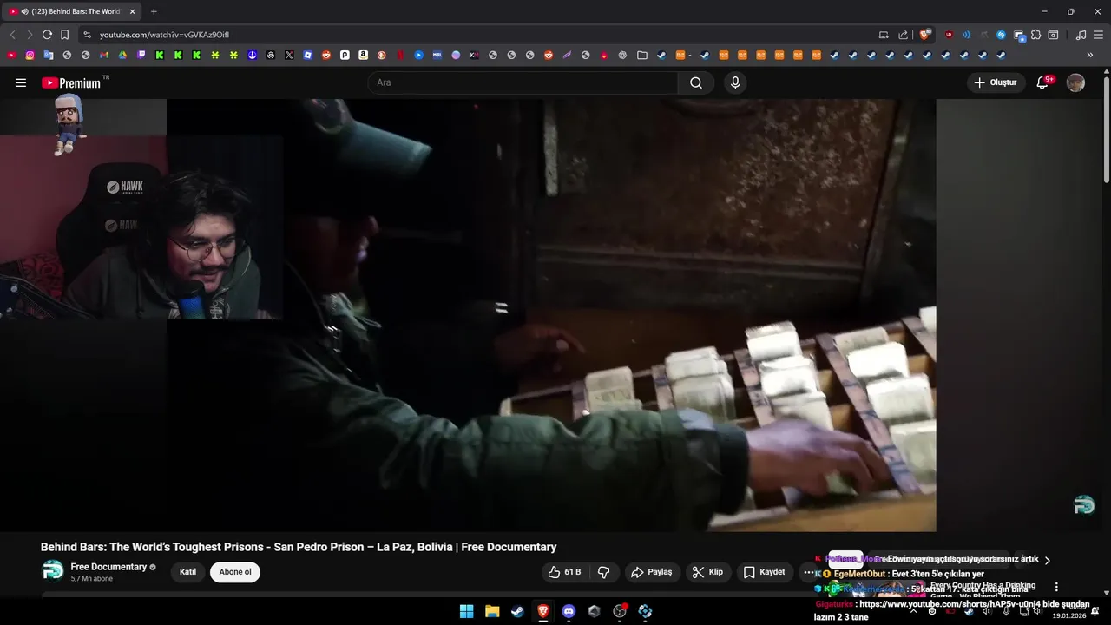Viewport: 1111px width, 625px height.
Task: Open Discord from the taskbar
Action: point(569,611)
